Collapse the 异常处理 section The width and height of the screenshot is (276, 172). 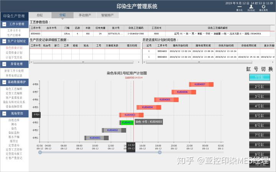[x=4, y=64]
